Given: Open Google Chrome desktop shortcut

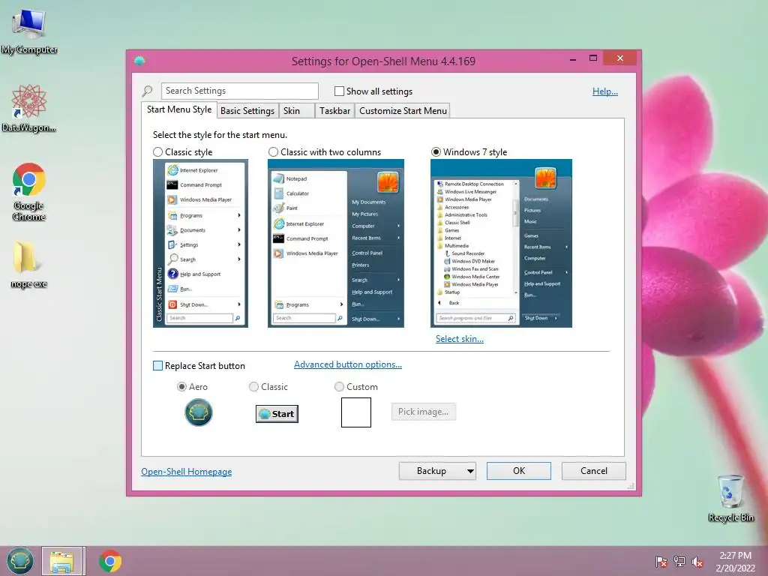Looking at the screenshot, I should [29, 191].
